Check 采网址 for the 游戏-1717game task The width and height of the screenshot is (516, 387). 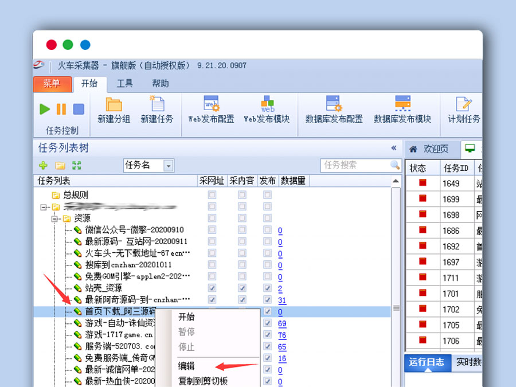(213, 335)
